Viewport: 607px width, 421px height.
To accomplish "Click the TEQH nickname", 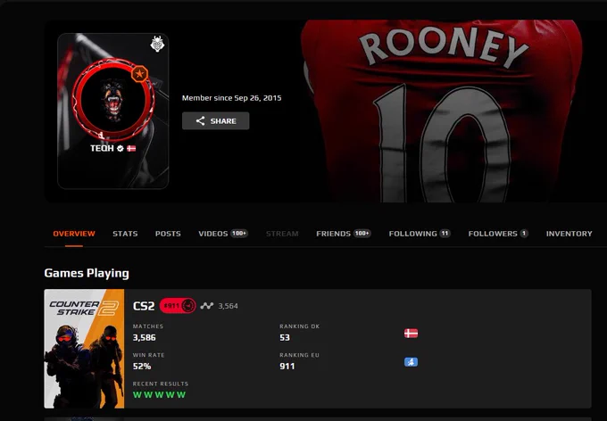I will [102, 148].
